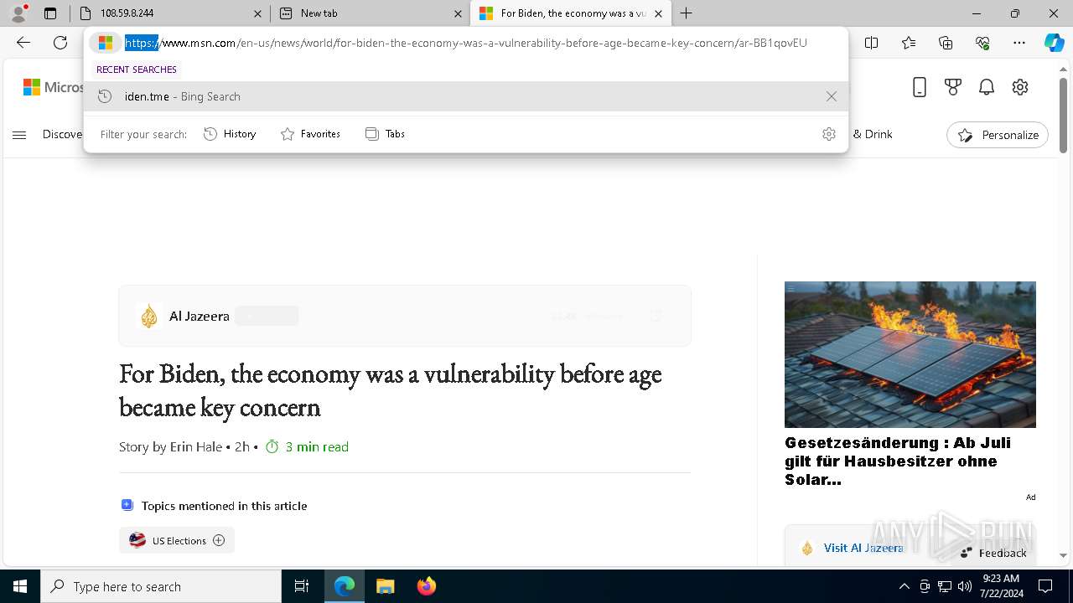Open Task View on taskbar
This screenshot has width=1073, height=603.
pyautogui.click(x=302, y=586)
